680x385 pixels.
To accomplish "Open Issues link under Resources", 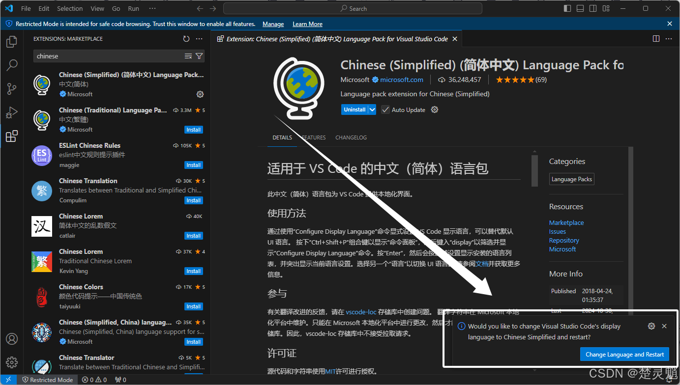I will point(558,232).
